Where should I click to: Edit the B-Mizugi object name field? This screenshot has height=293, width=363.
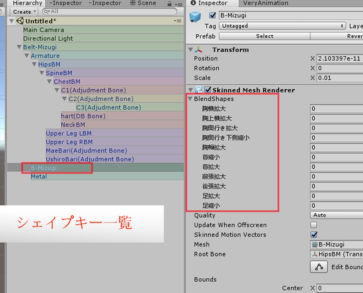pos(291,15)
